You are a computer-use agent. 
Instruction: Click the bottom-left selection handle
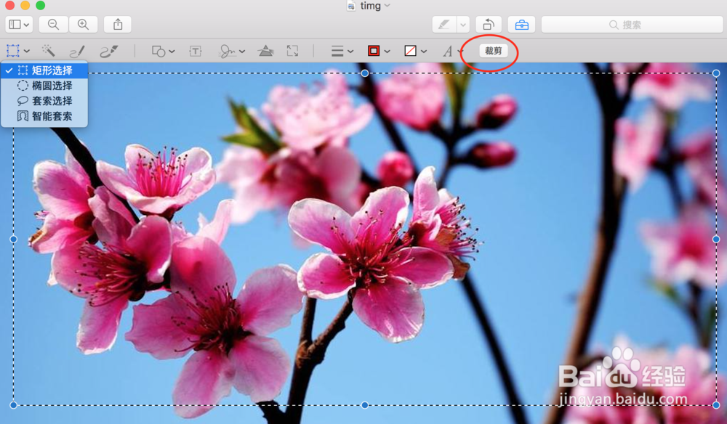13,405
